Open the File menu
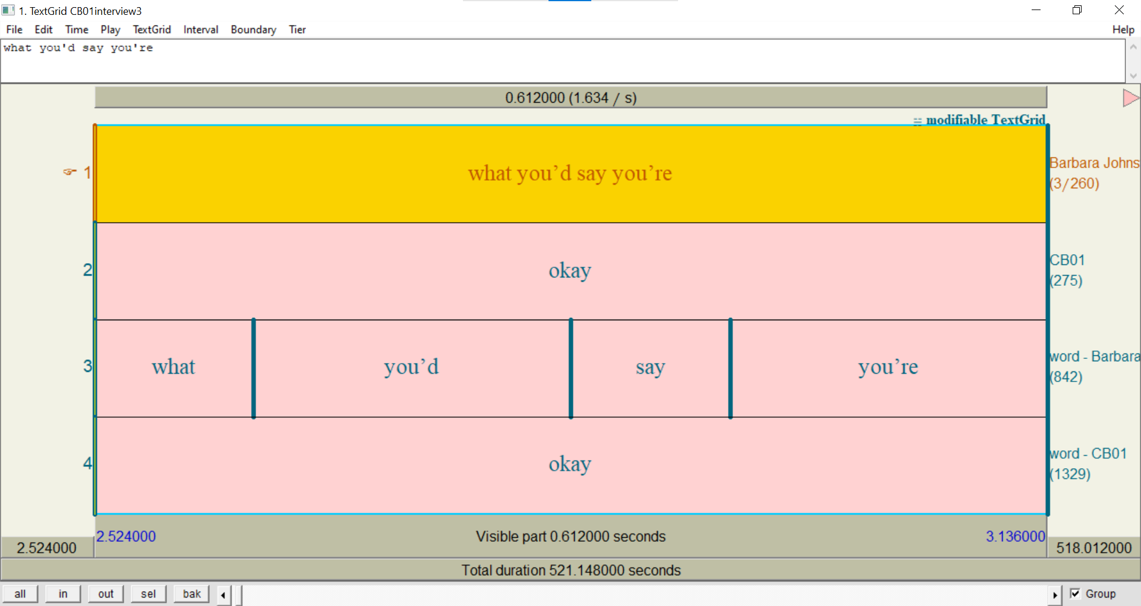This screenshot has height=606, width=1141. (x=14, y=30)
